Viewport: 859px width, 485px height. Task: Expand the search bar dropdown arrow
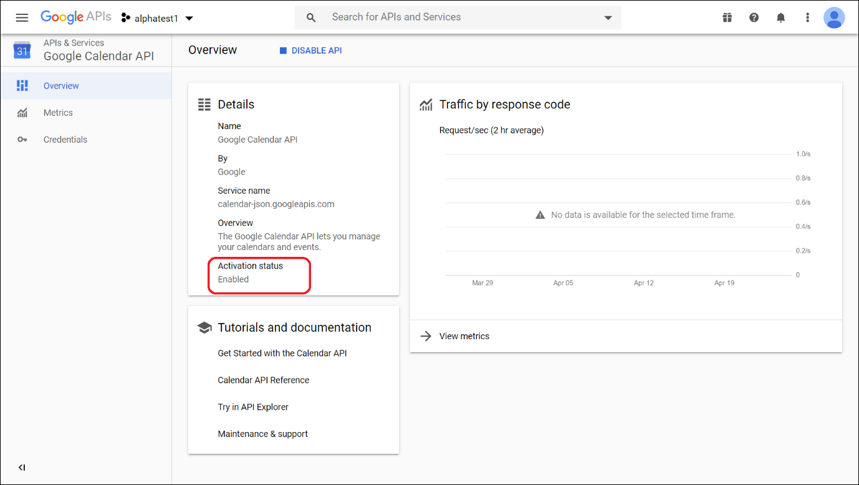pyautogui.click(x=608, y=17)
